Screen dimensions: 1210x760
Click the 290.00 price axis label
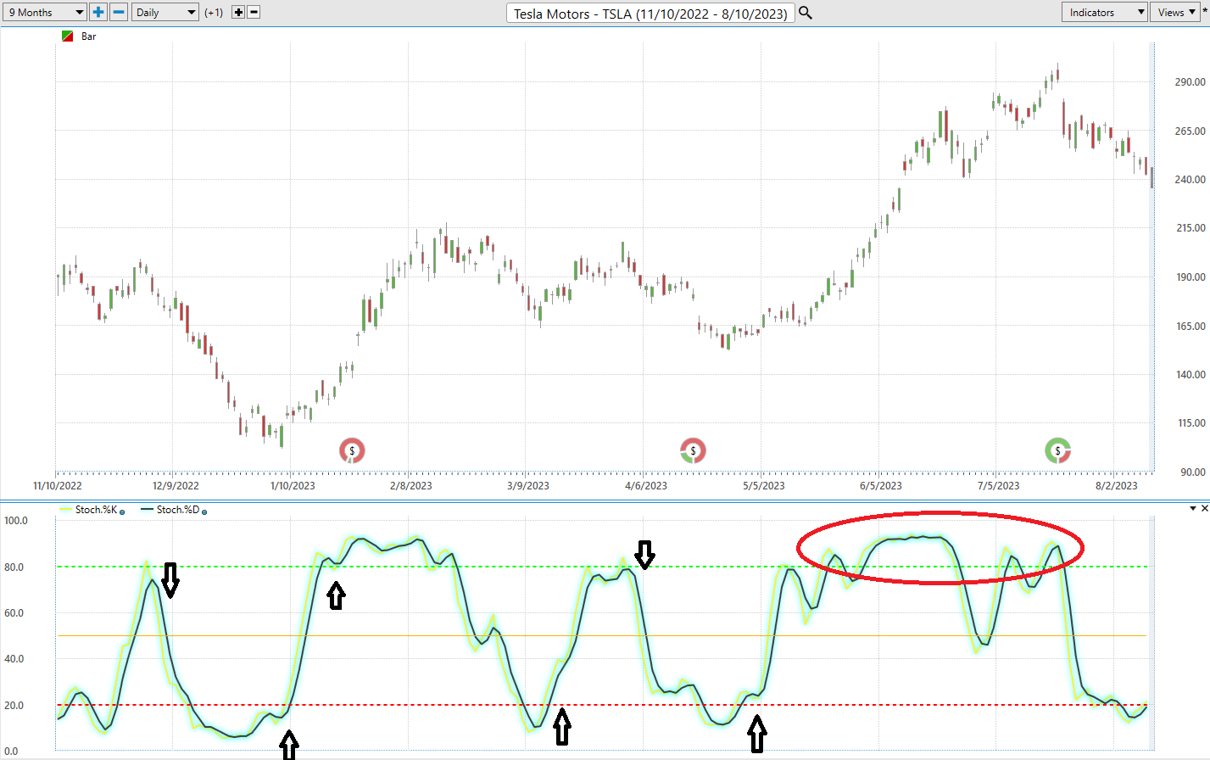click(x=1190, y=82)
